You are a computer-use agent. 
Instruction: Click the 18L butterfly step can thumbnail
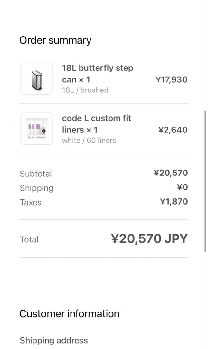[37, 78]
